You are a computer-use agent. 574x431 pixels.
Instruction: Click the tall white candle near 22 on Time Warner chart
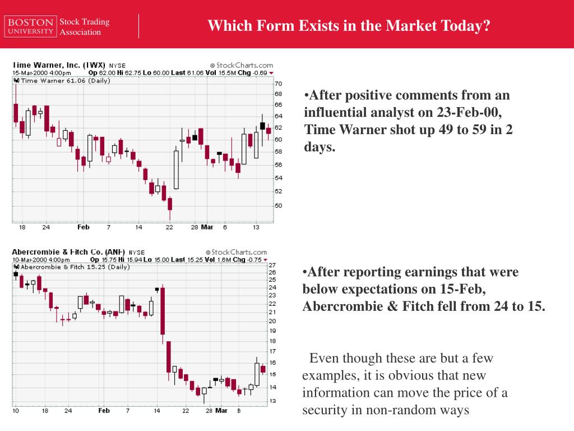(176, 168)
